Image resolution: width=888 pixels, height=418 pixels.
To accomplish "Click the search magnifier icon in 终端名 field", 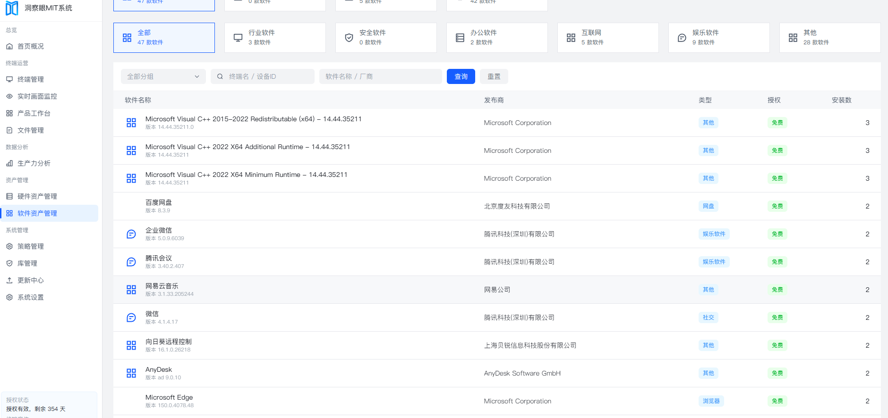I will [x=220, y=76].
